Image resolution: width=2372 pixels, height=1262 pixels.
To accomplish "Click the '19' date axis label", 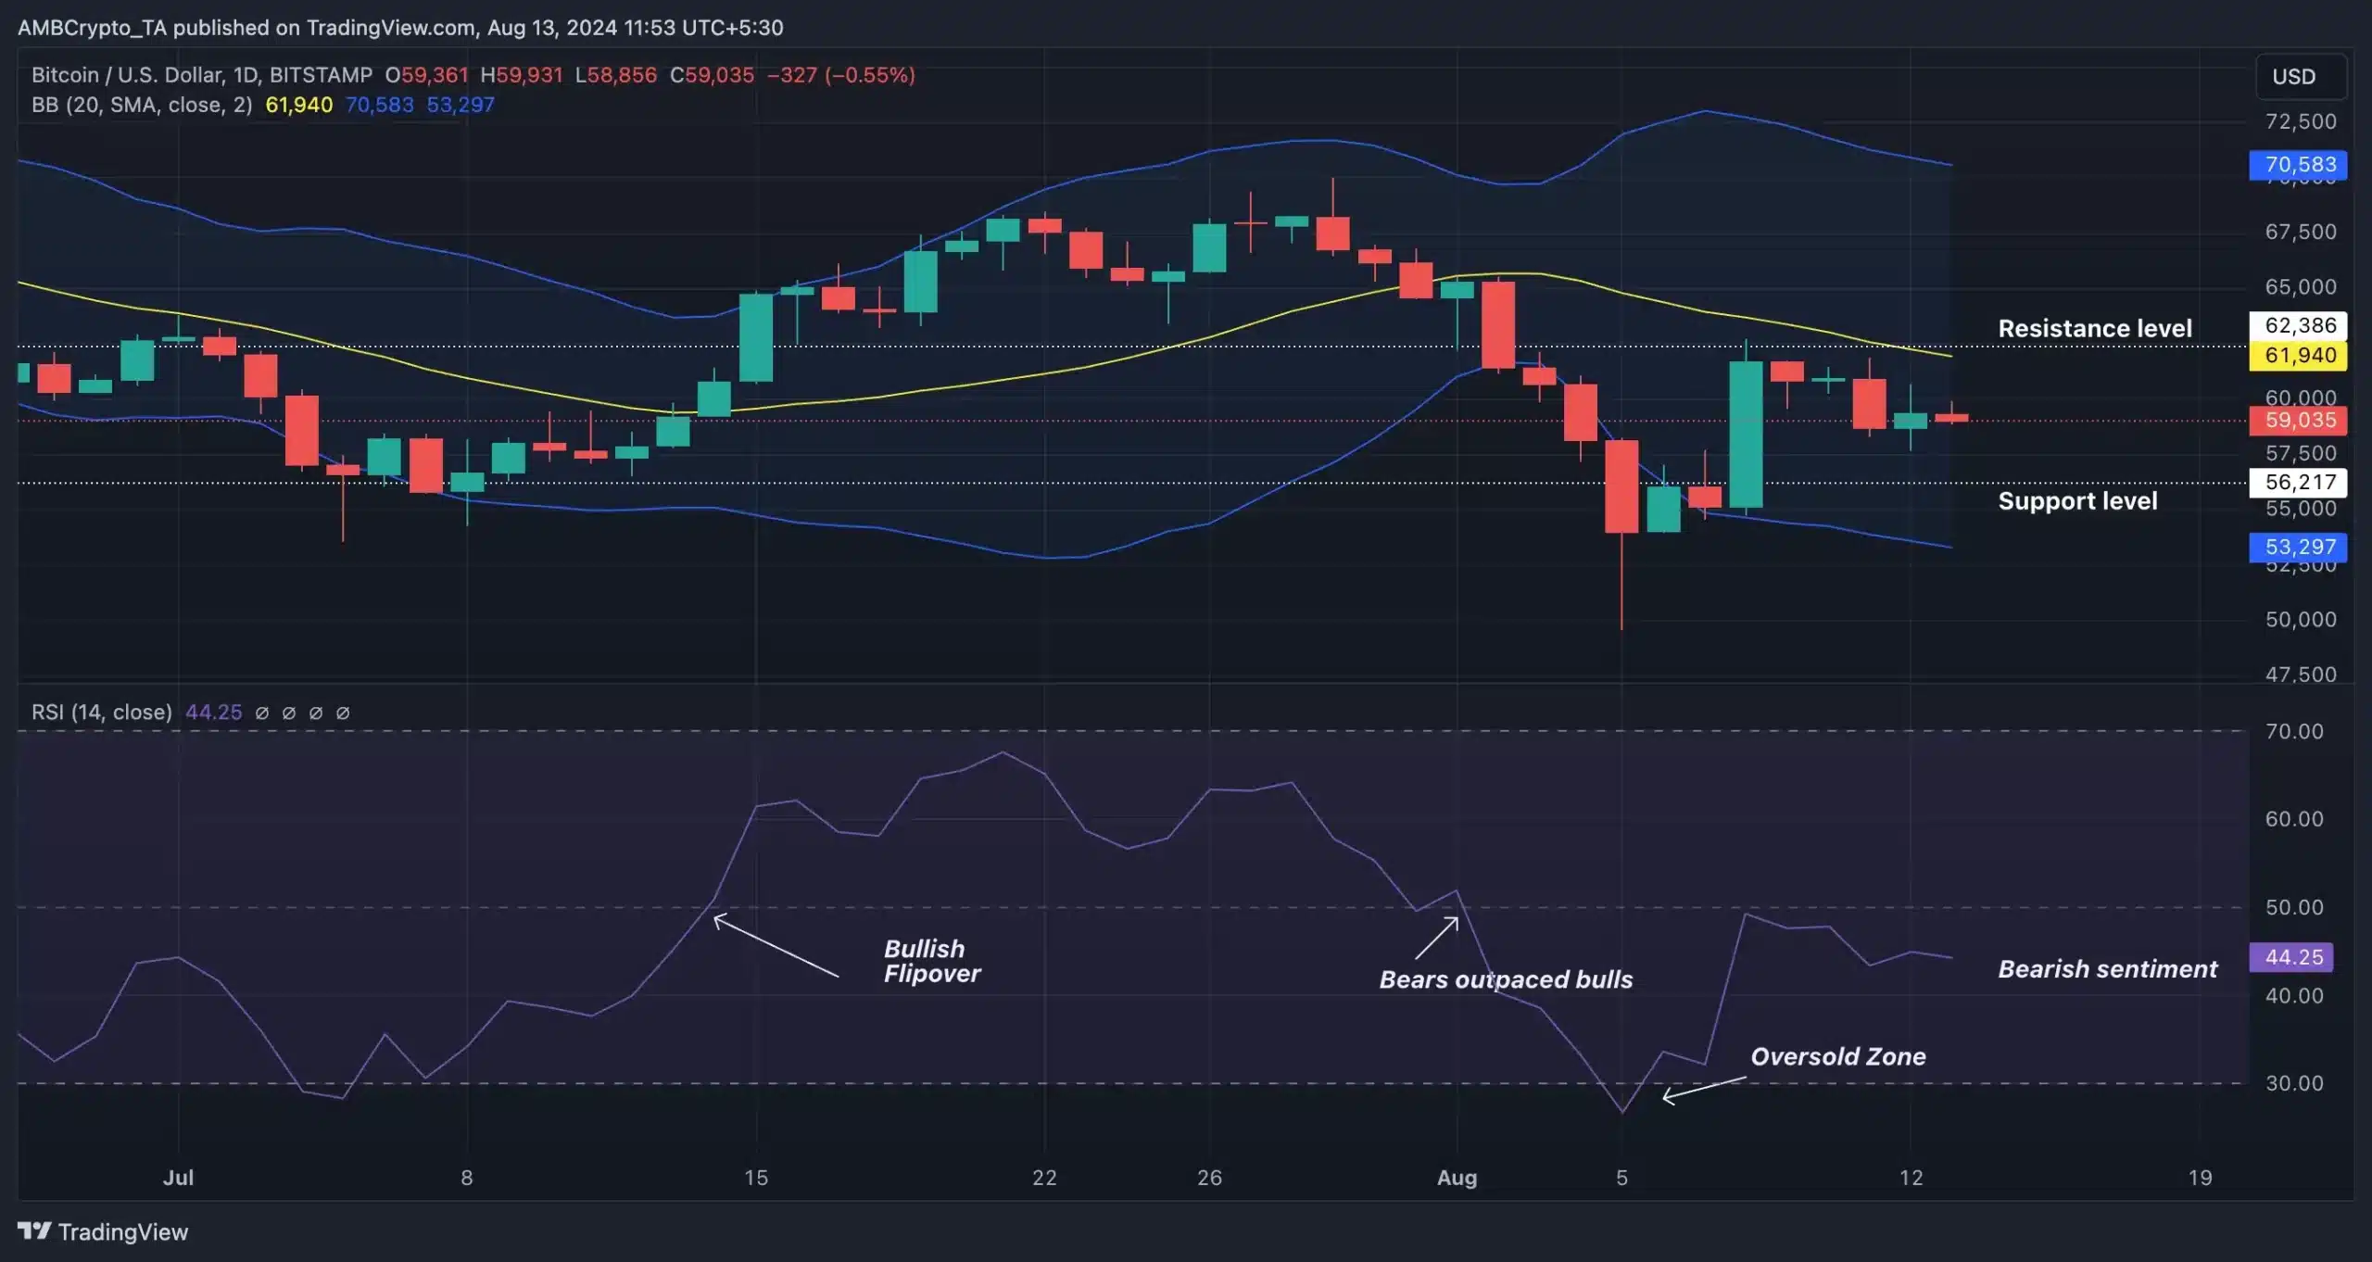I will coord(2200,1178).
